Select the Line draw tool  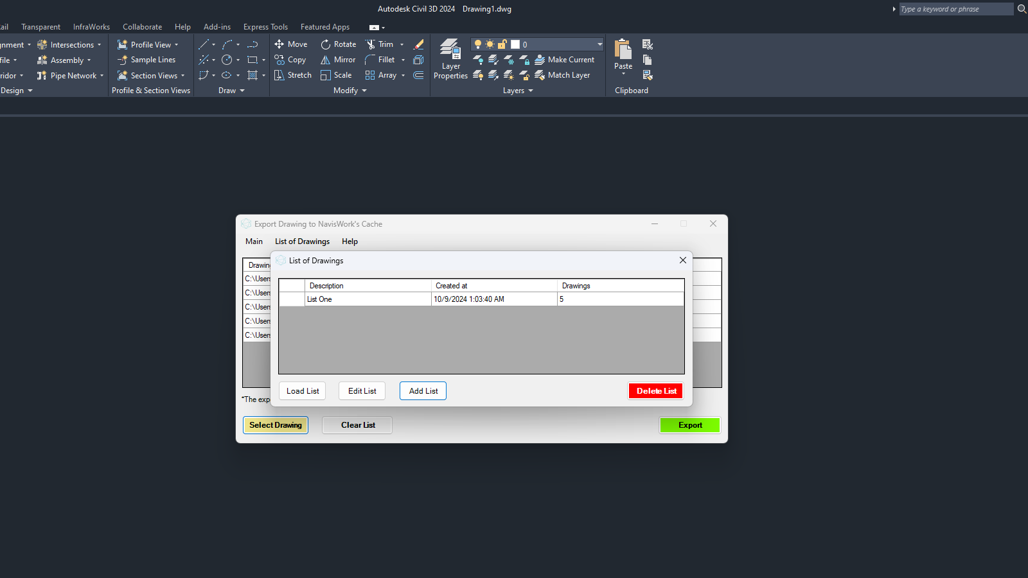click(204, 44)
